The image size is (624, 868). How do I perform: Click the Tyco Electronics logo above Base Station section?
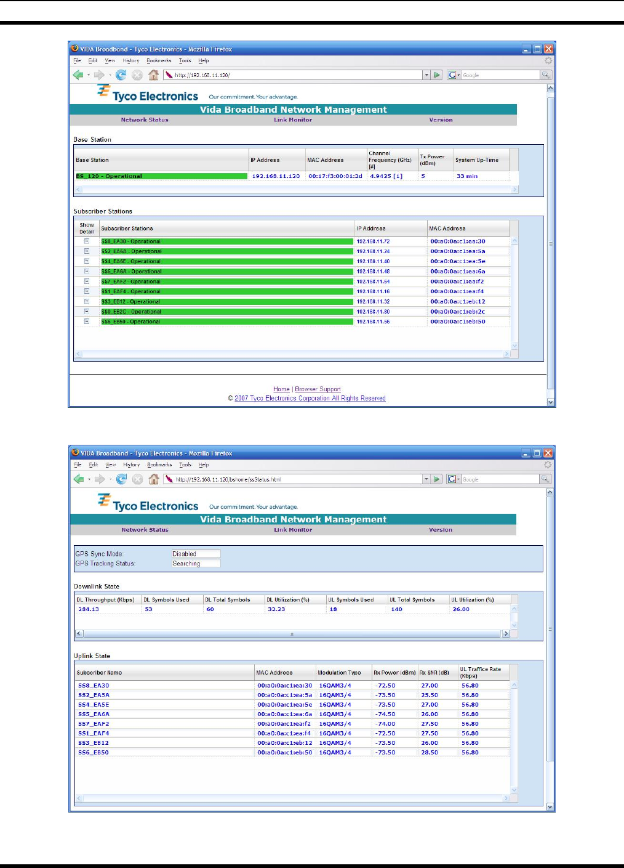(x=148, y=94)
